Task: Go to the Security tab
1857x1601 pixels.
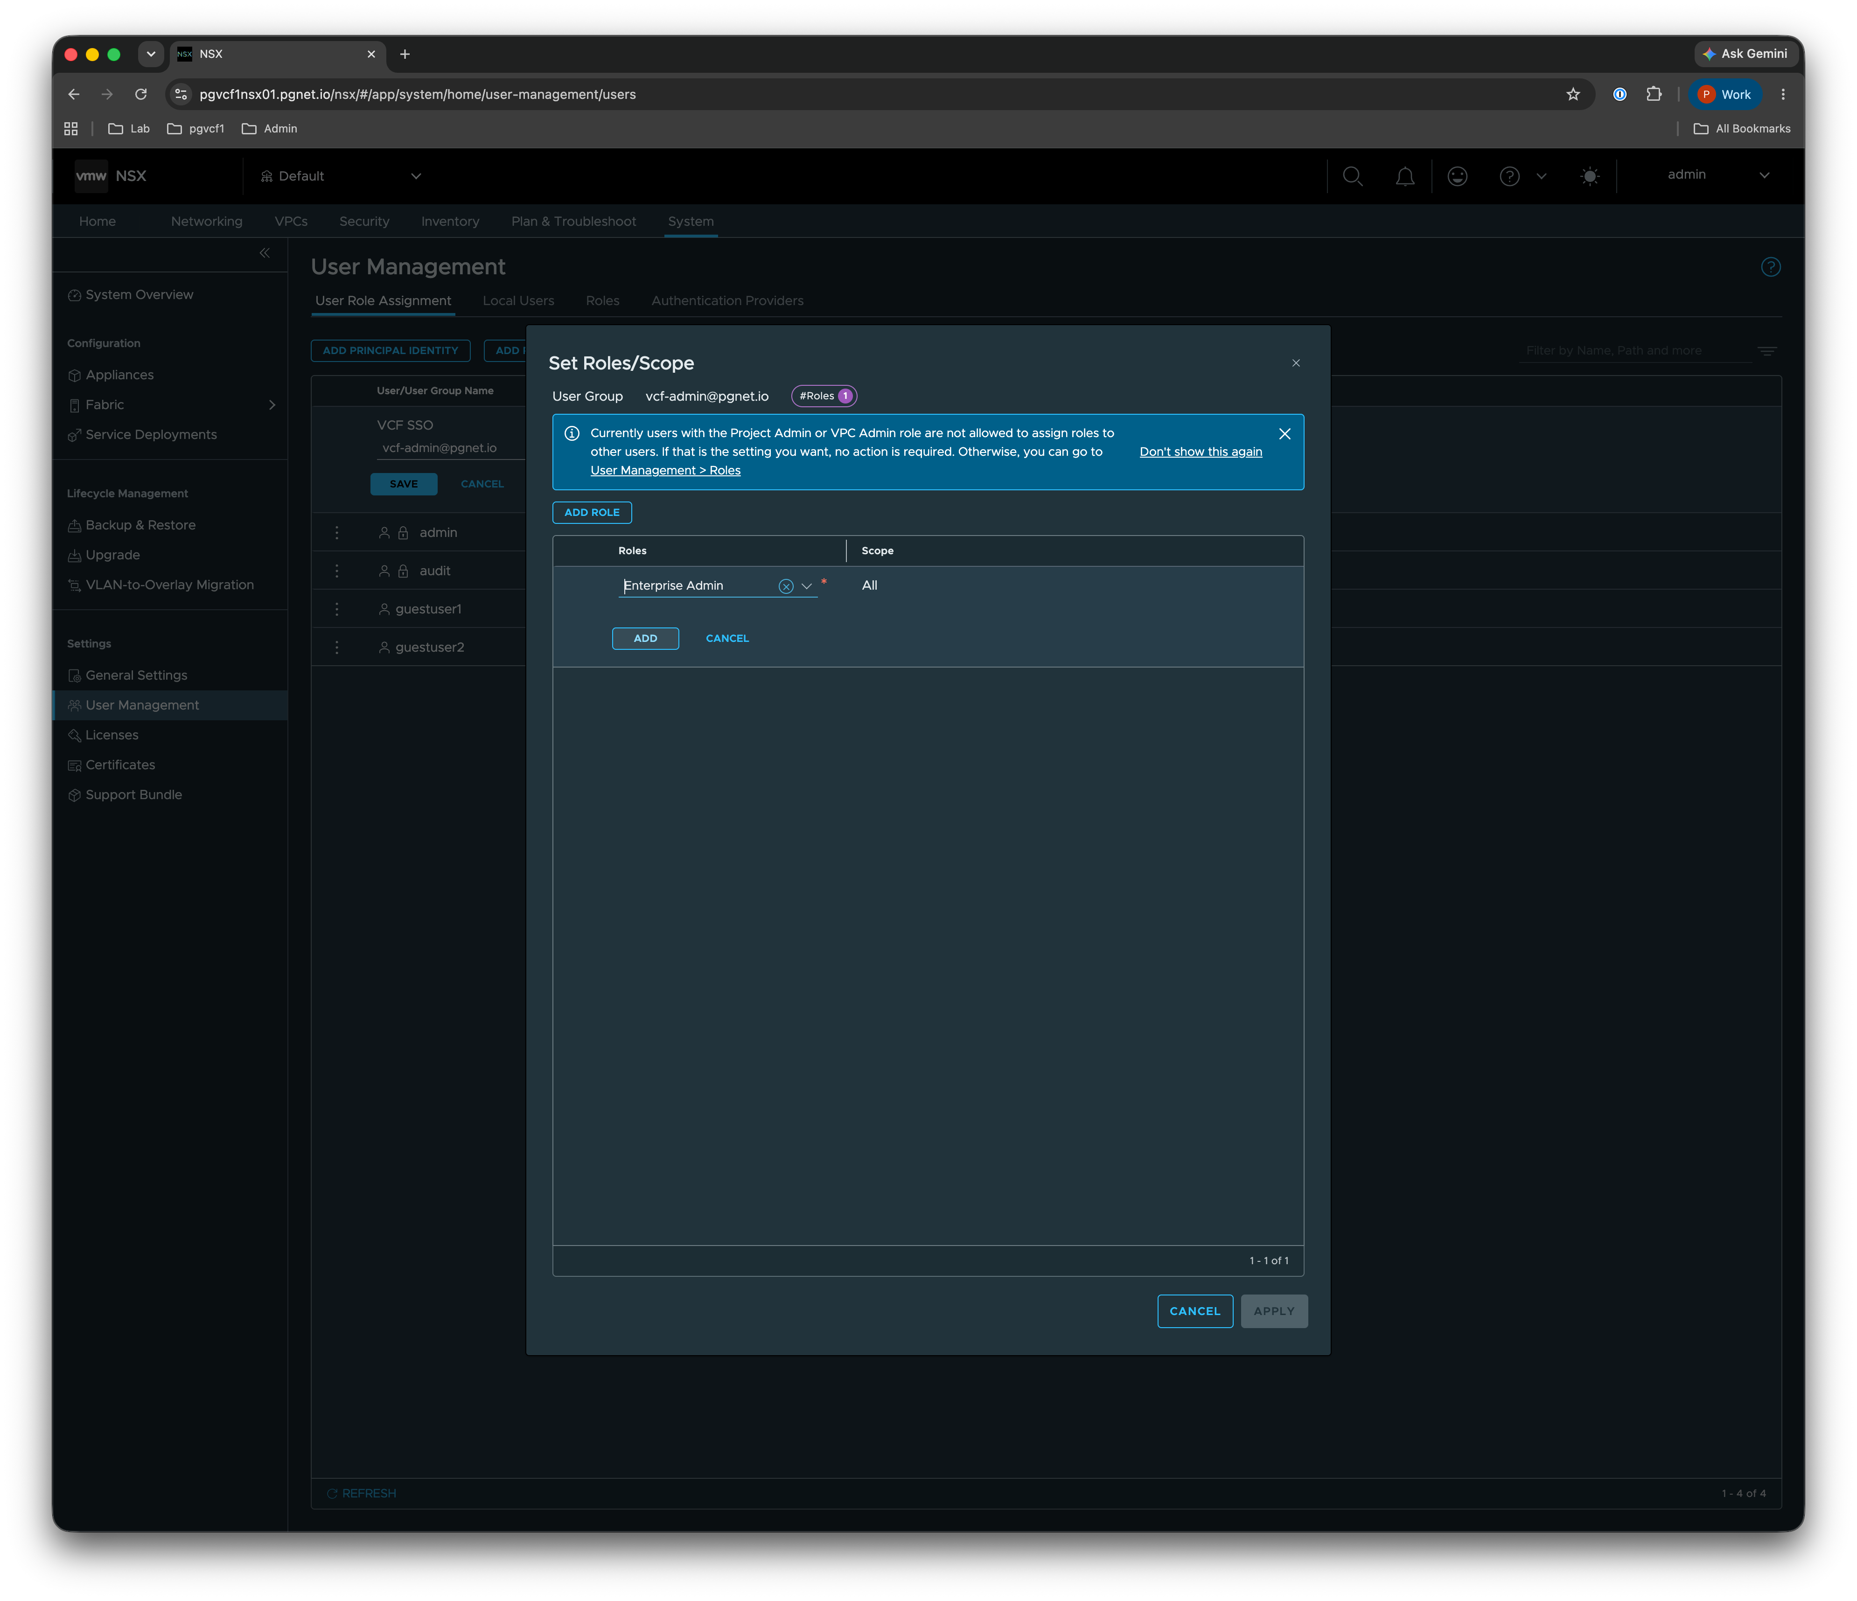Action: click(364, 221)
